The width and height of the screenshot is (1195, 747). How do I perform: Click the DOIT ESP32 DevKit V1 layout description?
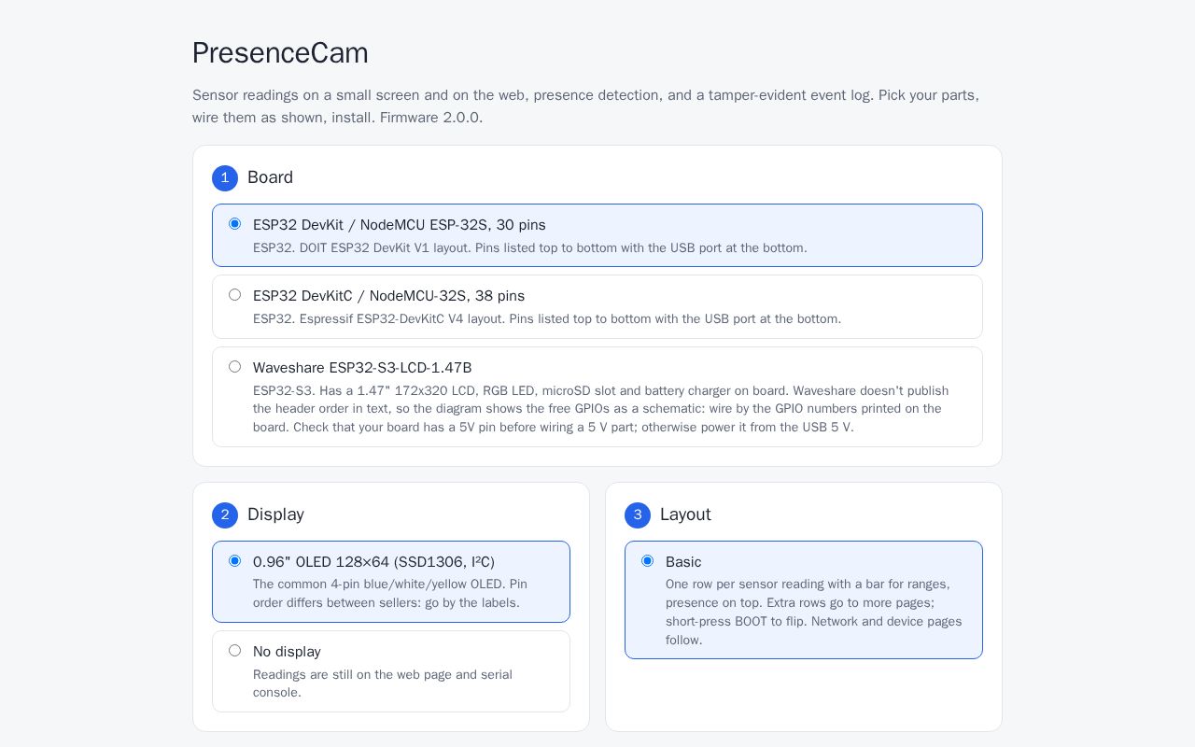pyautogui.click(x=529, y=248)
